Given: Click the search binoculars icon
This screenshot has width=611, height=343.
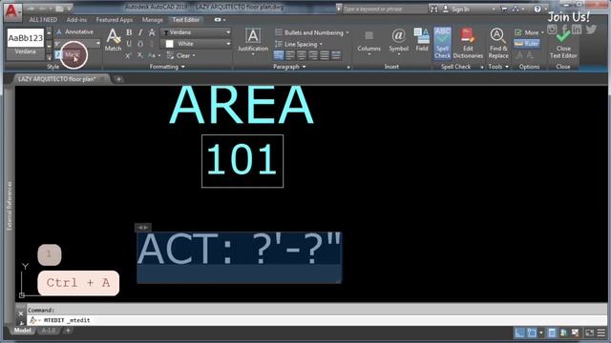Looking at the screenshot, I should click(433, 9).
